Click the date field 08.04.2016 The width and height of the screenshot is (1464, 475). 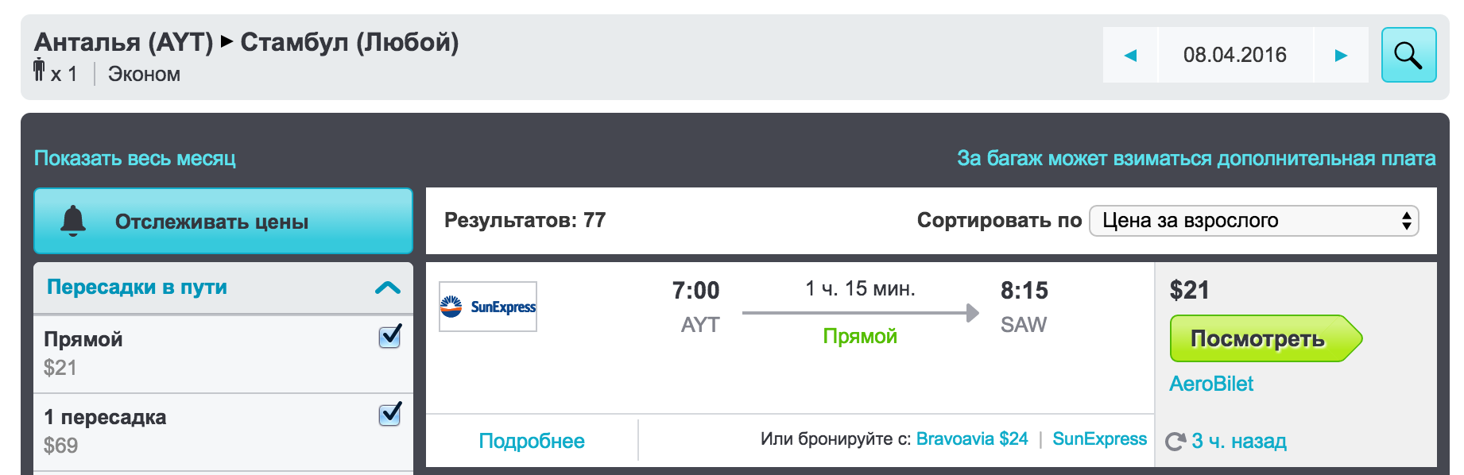[1234, 55]
